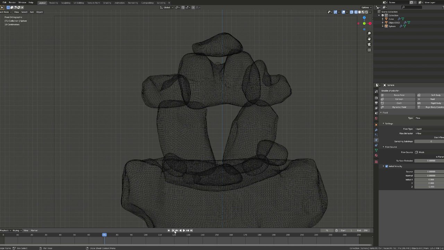Open Flow Type dropdown showing Liquid
Image resolution: width=444 pixels, height=250 pixels.
coord(429,129)
